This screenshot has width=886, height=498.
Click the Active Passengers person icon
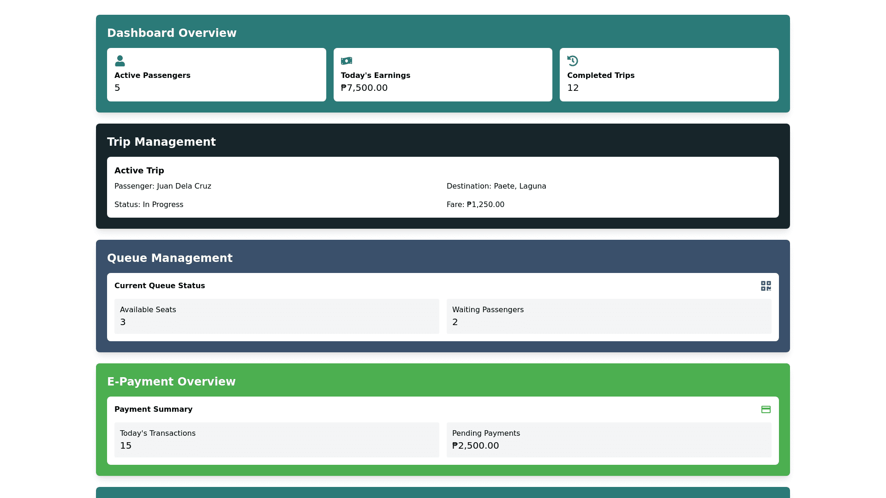click(x=120, y=61)
